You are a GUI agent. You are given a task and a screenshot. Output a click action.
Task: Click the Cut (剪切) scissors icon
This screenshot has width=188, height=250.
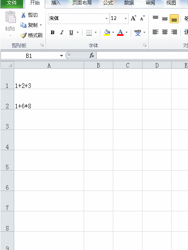(23, 15)
